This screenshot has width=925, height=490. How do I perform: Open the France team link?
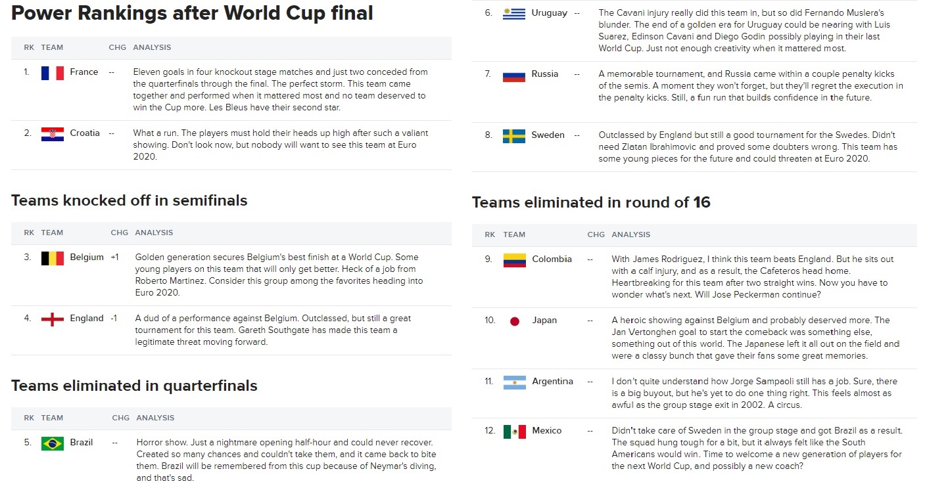(84, 72)
